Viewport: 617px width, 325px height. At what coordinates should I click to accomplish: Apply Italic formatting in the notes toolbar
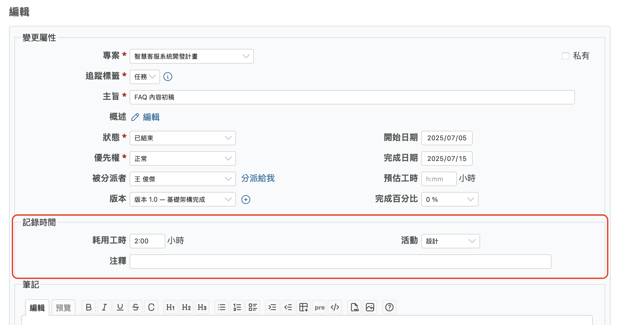104,307
